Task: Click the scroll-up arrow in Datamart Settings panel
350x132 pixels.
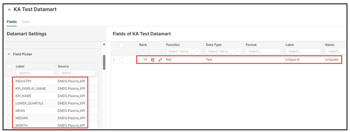Action: [104, 44]
